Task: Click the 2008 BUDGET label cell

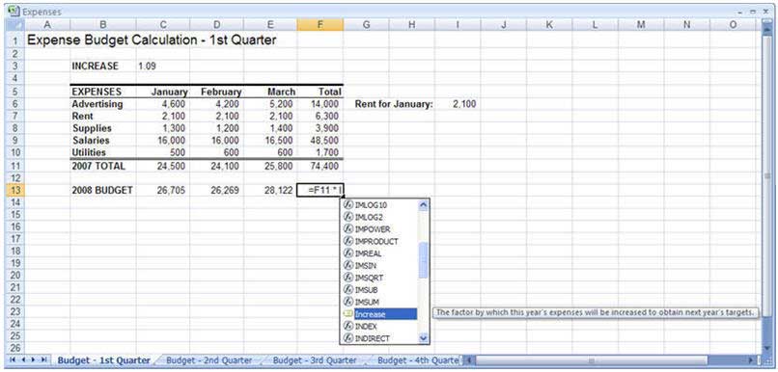Action: tap(103, 190)
